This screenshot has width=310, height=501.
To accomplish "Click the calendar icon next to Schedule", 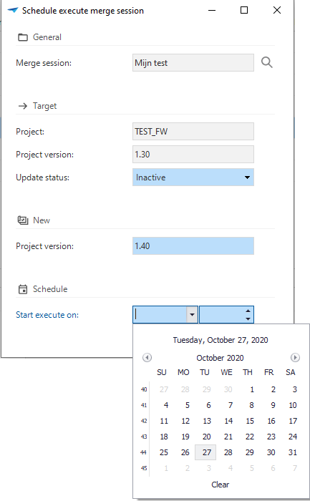I will coord(23,289).
